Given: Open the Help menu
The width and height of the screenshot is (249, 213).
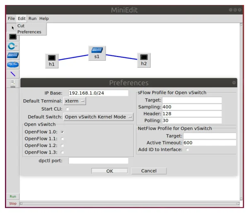Looking at the screenshot, I should click(x=44, y=18).
